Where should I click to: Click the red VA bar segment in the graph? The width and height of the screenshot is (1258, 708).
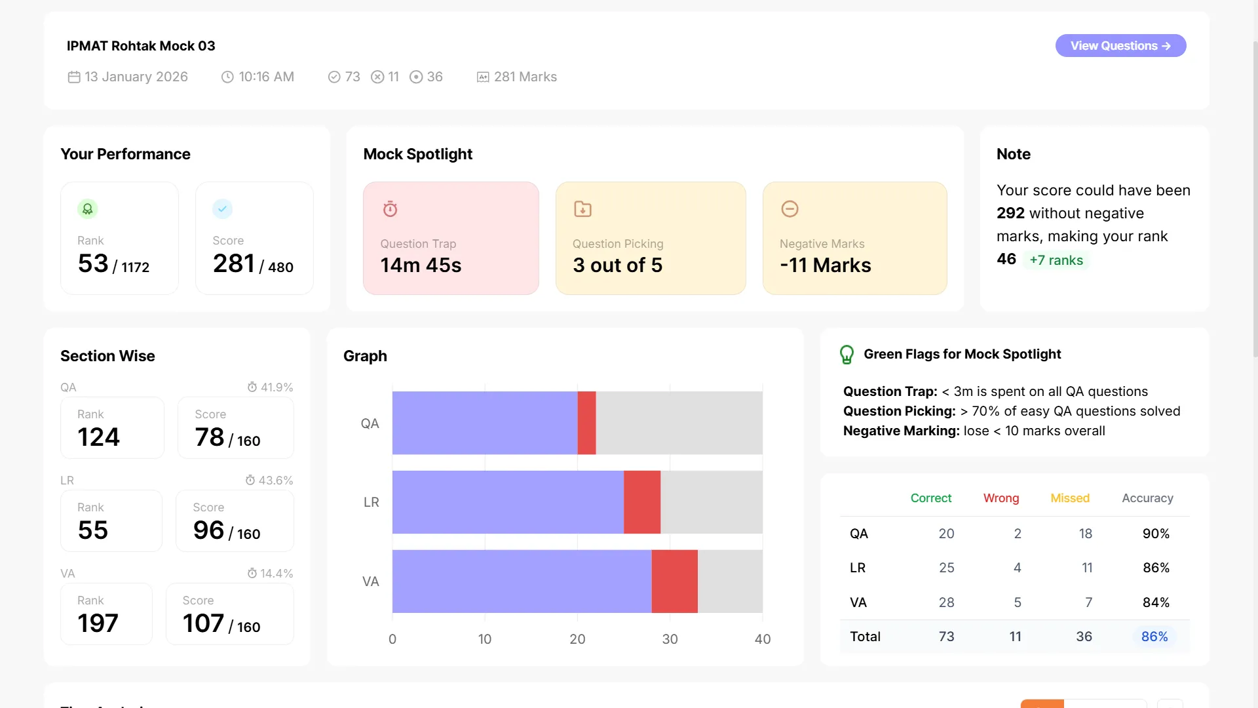pos(675,581)
